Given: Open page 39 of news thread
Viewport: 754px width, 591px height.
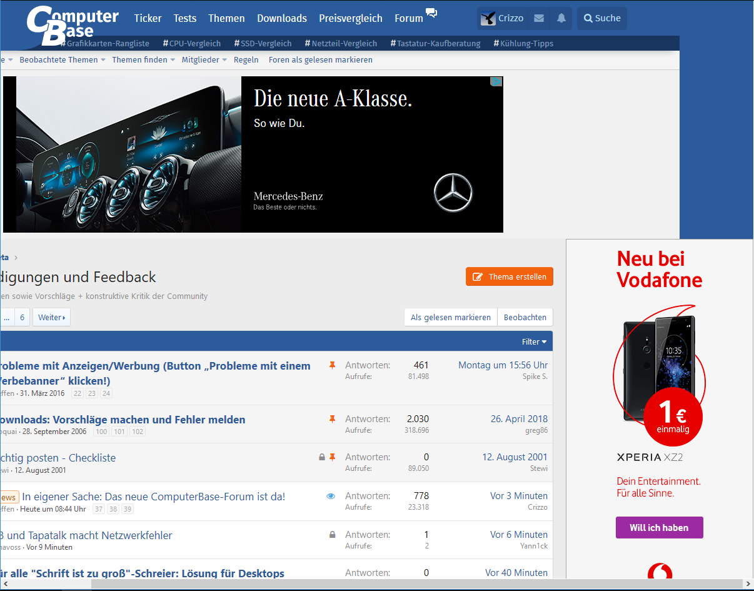Looking at the screenshot, I should [128, 509].
